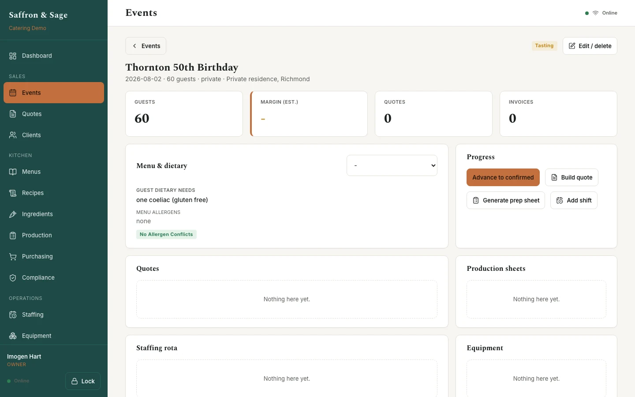This screenshot has height=397, width=635.
Task: Click the Recipes scroll icon
Action: point(13,193)
